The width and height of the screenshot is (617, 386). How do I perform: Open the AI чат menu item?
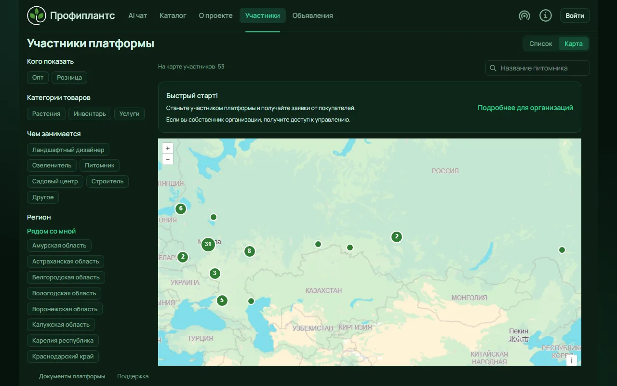click(x=138, y=15)
